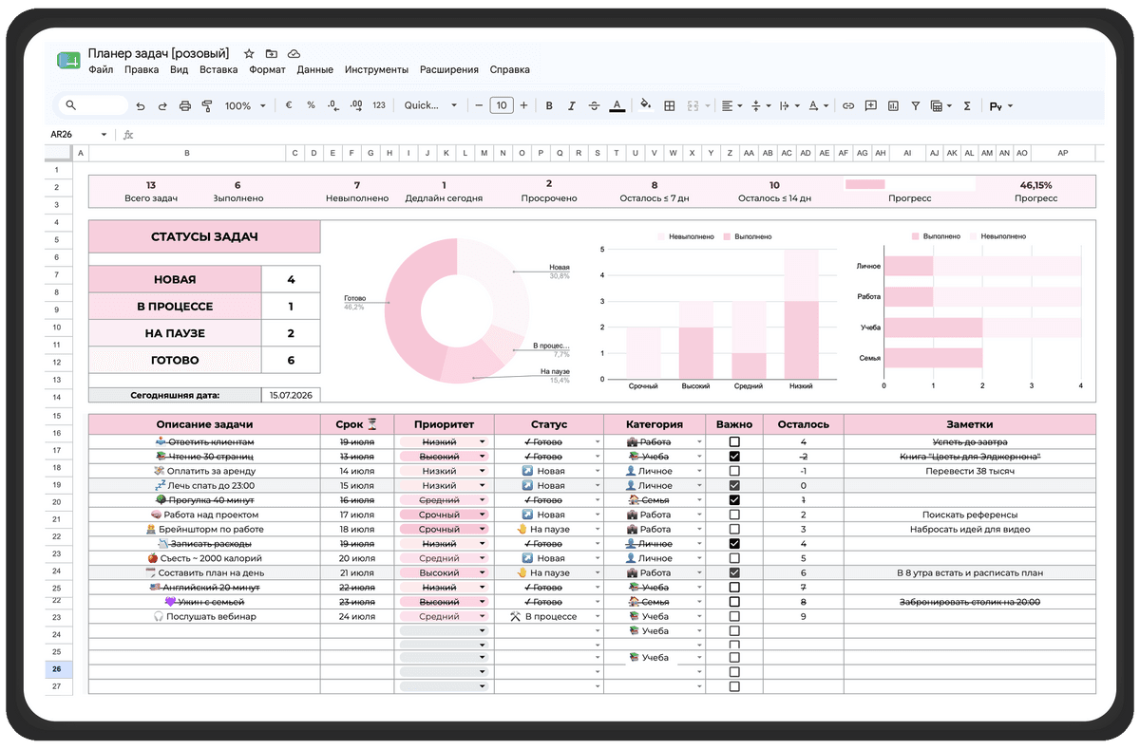The image size is (1140, 749).
Task: Toggle italic text formatting
Action: [571, 105]
